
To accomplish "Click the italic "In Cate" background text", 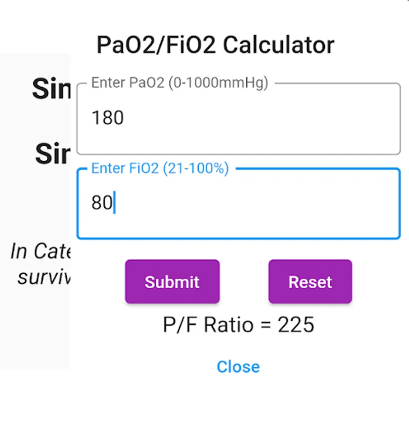I will (x=40, y=252).
